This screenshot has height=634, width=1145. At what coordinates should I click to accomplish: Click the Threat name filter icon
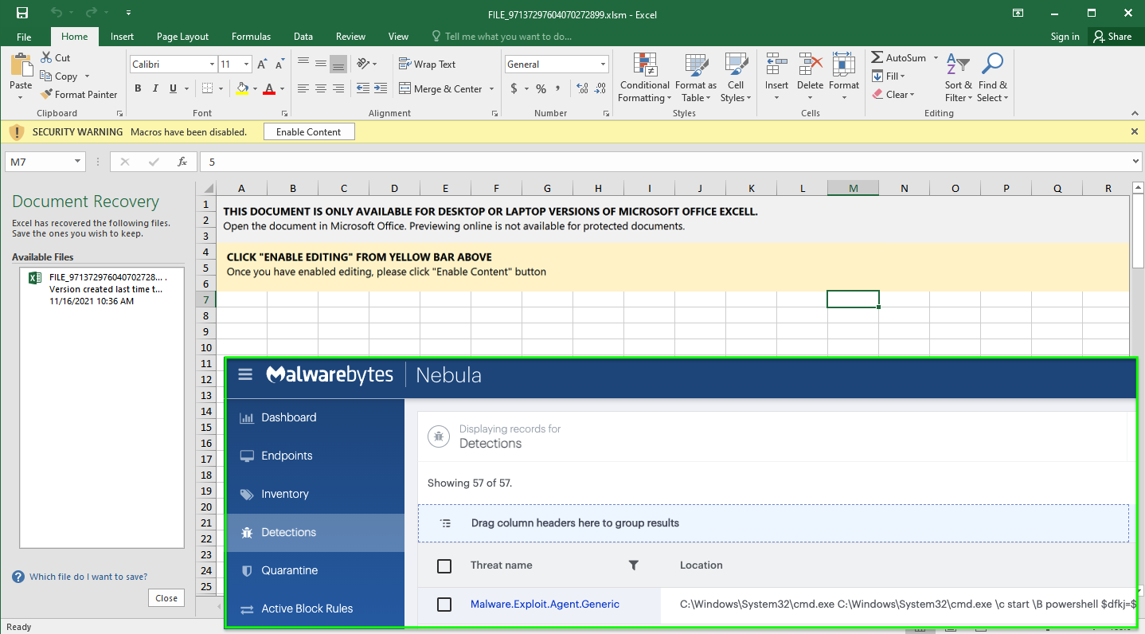634,566
